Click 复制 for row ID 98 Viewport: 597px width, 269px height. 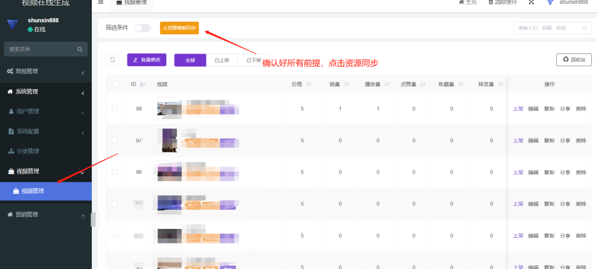tap(549, 109)
